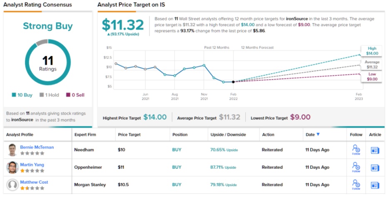
Task: Click the Price Target column header
Action: pos(129,135)
